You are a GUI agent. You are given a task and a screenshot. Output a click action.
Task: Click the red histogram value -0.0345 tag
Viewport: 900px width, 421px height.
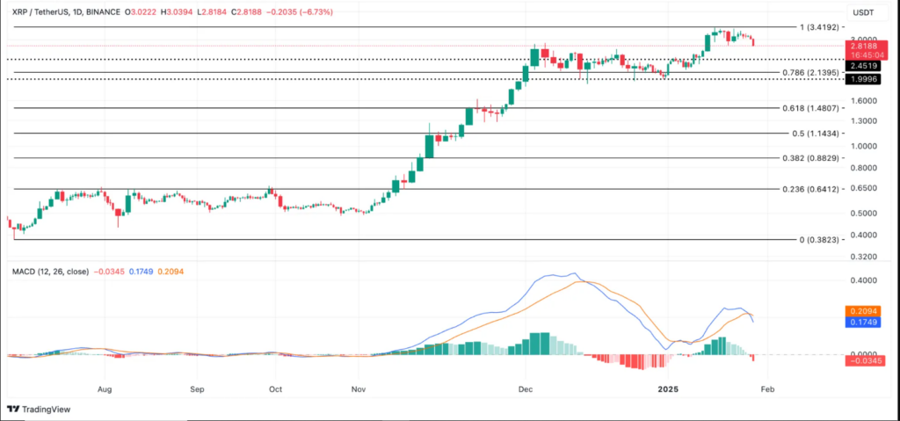pos(865,360)
